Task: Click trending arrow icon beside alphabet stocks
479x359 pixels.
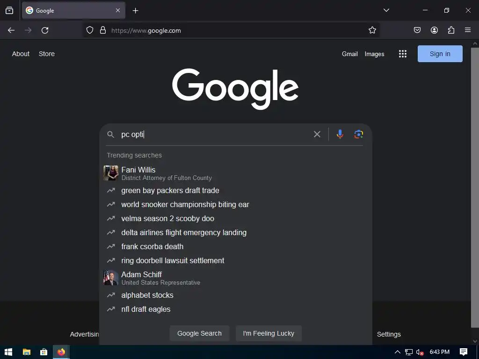Action: pyautogui.click(x=111, y=295)
